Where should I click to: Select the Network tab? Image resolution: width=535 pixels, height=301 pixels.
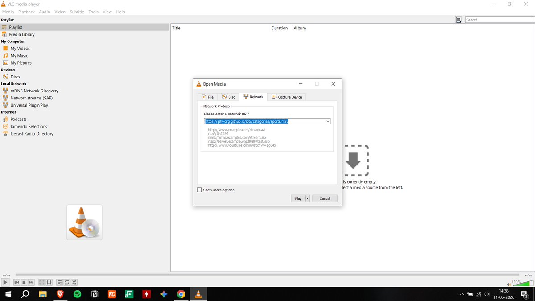click(x=253, y=96)
